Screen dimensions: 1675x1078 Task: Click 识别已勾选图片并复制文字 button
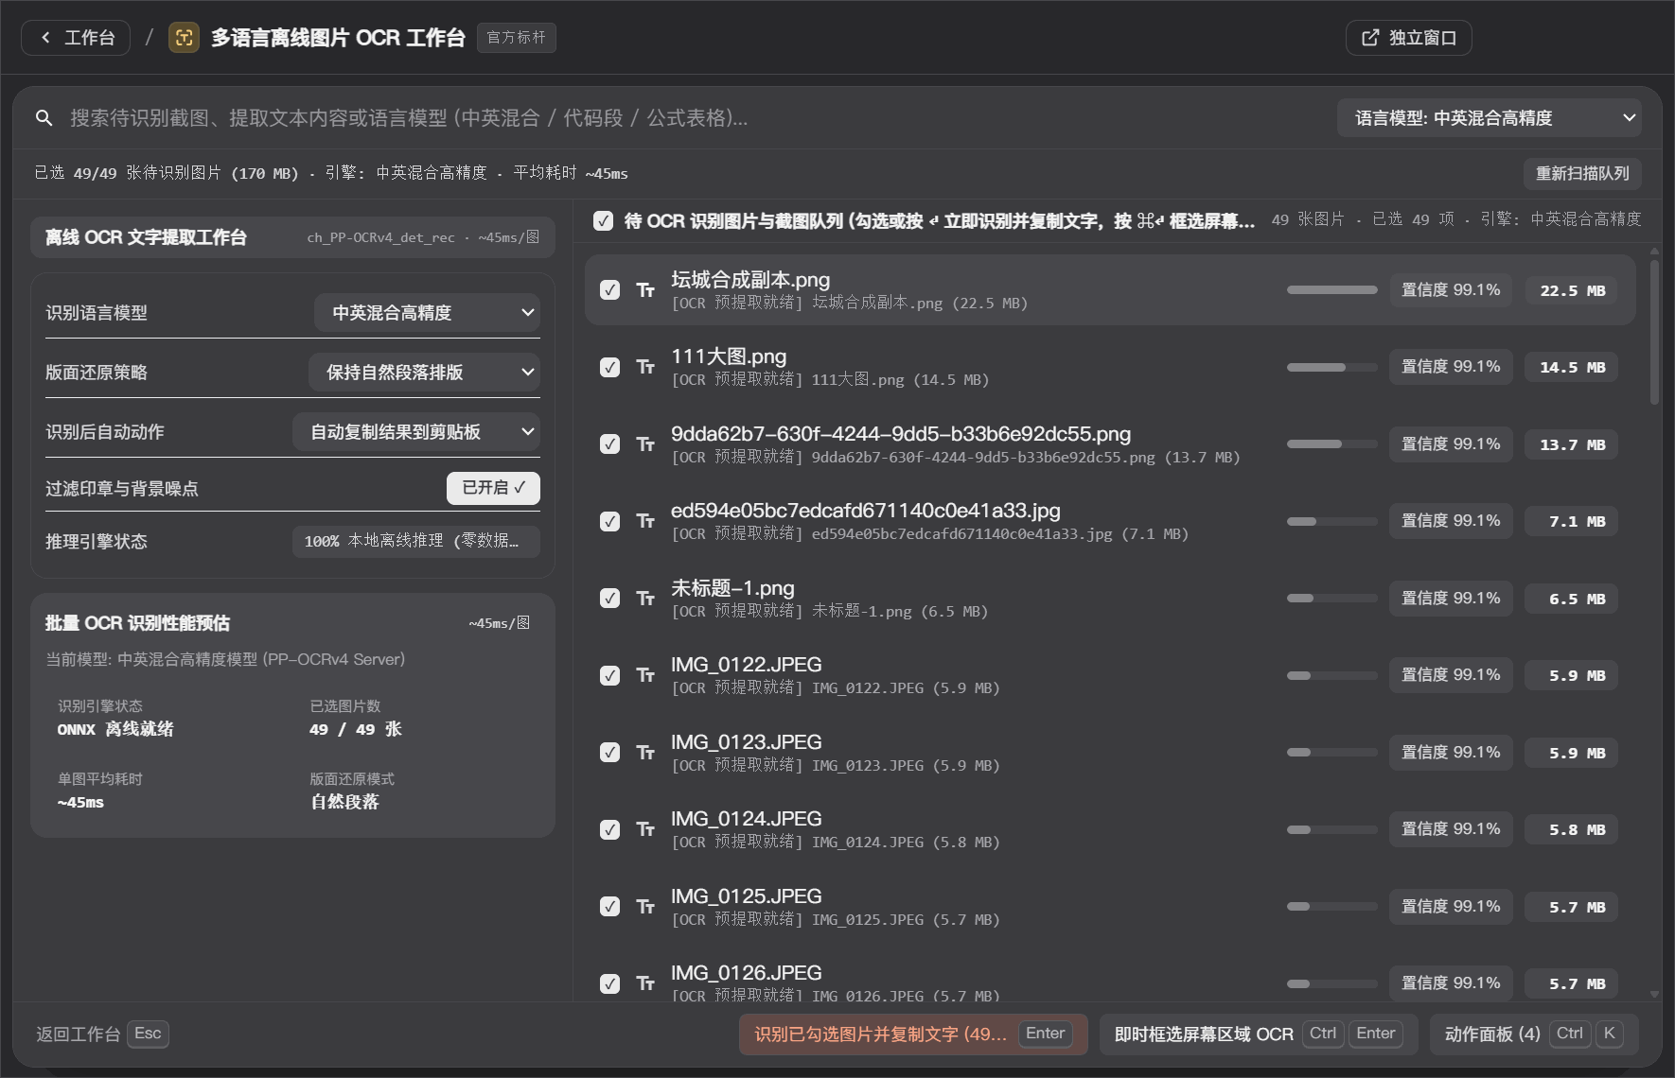pyautogui.click(x=913, y=1035)
